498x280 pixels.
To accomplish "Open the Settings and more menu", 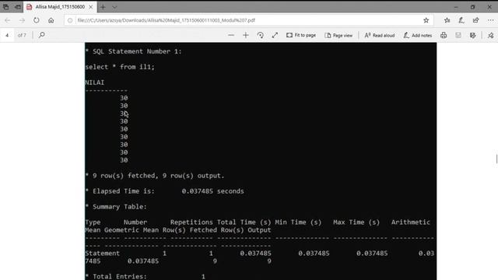I will pos(490,20).
